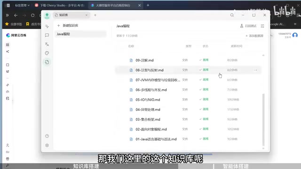Open the translate icon in Cherry Studio sidebar
This screenshot has width=301, height=169.
tap(47, 44)
